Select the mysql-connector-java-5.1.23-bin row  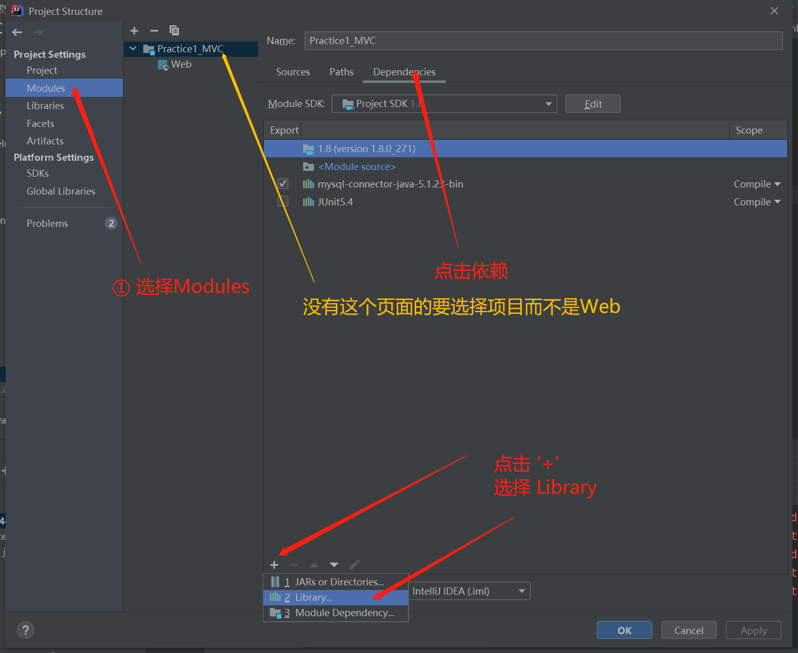coord(525,184)
